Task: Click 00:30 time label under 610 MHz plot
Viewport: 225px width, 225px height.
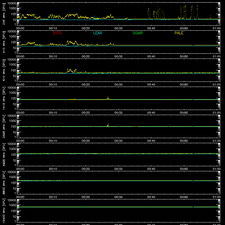Action: click(x=118, y=85)
